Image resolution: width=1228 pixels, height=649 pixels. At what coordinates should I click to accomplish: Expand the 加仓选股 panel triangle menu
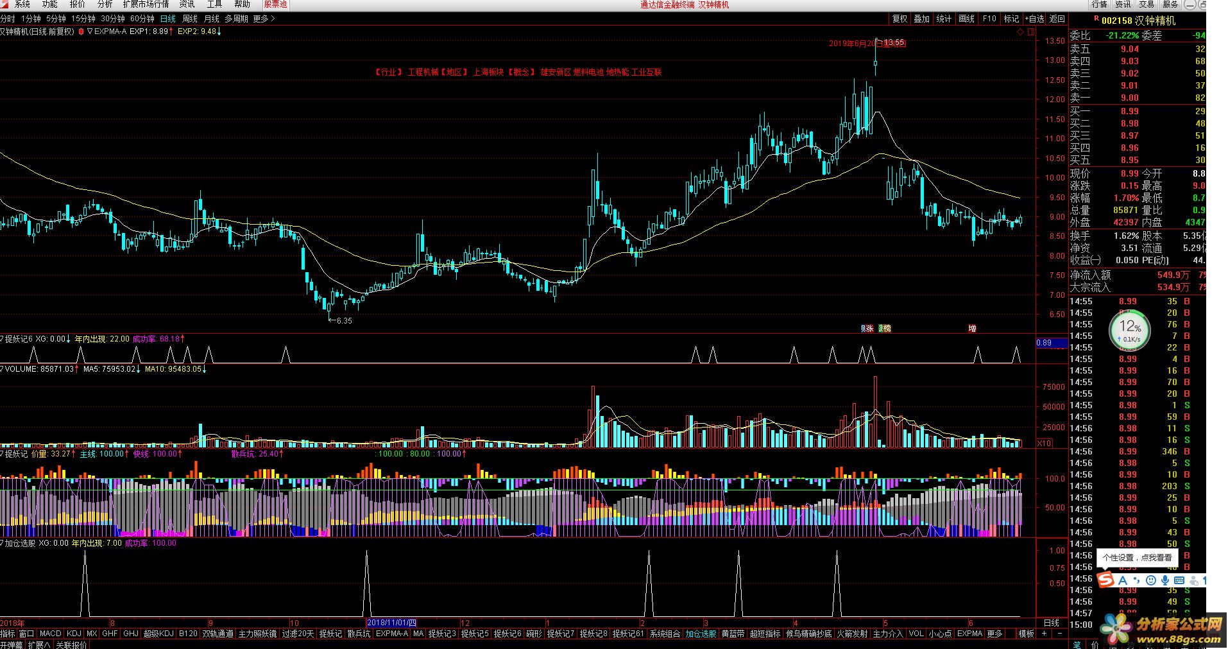[x=2, y=543]
